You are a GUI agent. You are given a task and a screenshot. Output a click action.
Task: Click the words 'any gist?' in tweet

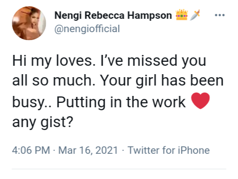coord(43,123)
